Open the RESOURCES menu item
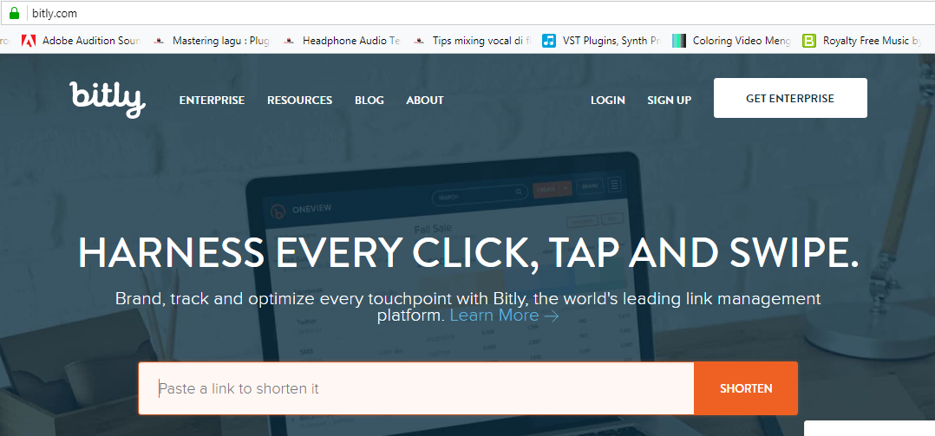The height and width of the screenshot is (436, 935). pyautogui.click(x=299, y=100)
